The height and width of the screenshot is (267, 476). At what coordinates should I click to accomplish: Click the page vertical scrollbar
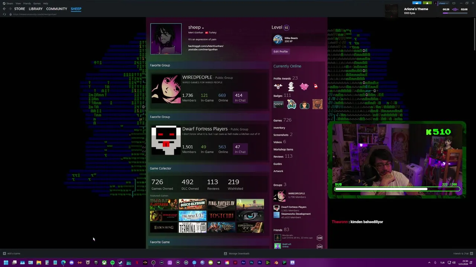[x=474, y=33]
